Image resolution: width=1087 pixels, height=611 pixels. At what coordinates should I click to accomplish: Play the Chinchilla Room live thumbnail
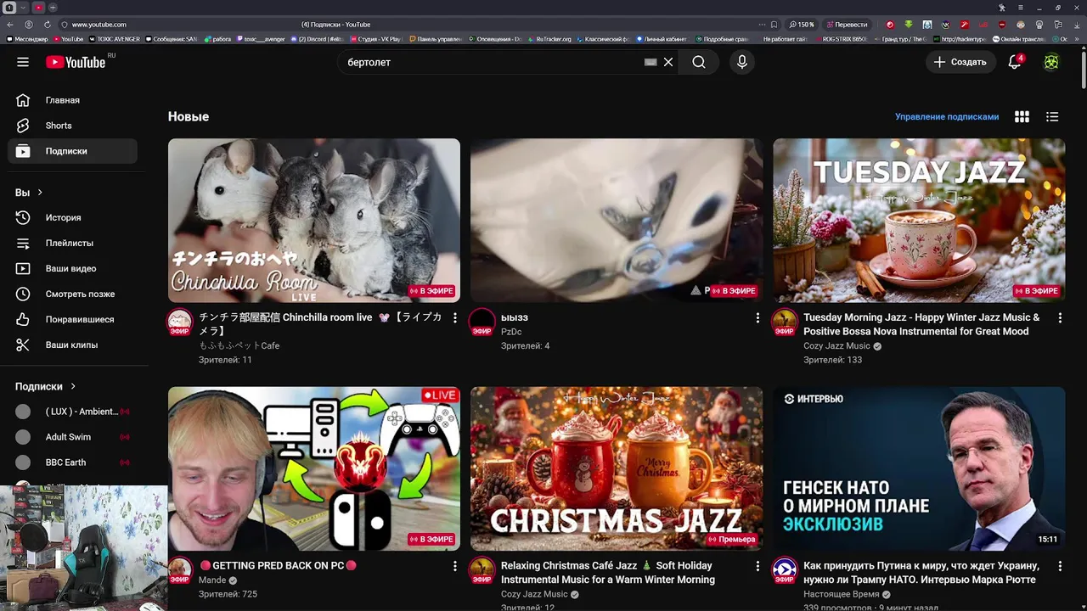click(314, 221)
